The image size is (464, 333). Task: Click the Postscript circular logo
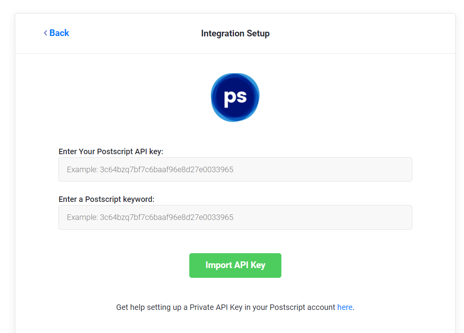point(235,97)
